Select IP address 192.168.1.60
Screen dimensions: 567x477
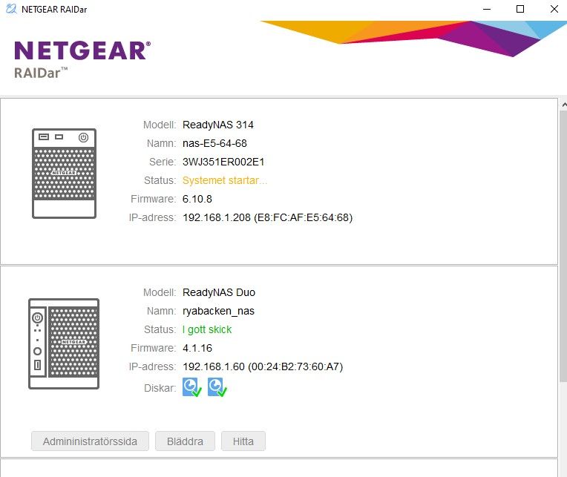(x=214, y=366)
